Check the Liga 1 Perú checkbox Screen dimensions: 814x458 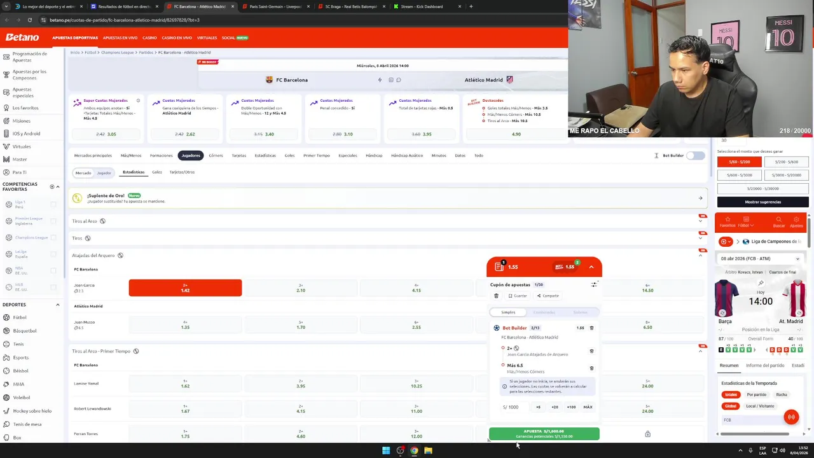53,204
